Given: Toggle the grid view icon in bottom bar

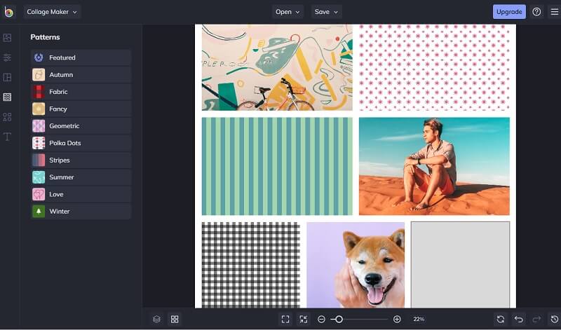Looking at the screenshot, I should 175,319.
